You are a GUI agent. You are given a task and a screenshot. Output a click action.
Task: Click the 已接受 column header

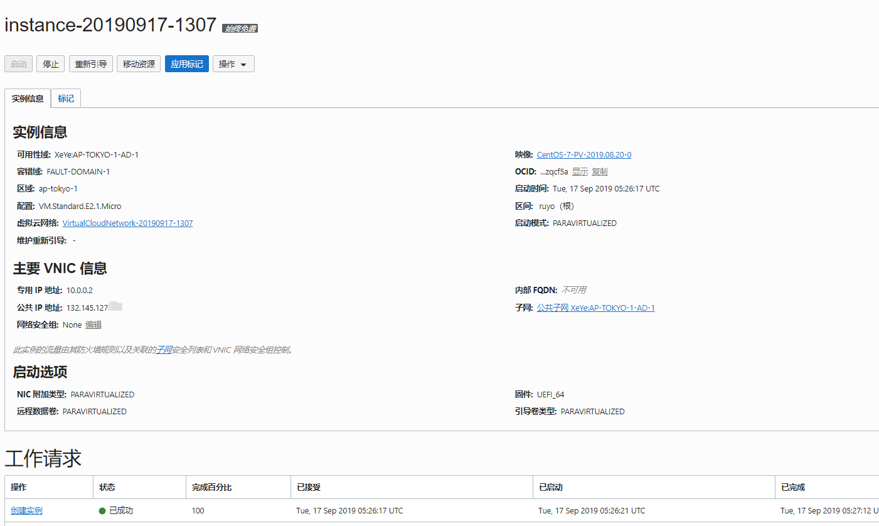tap(309, 487)
